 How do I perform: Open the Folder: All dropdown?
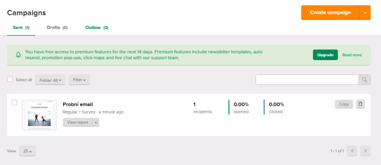[x=50, y=80]
